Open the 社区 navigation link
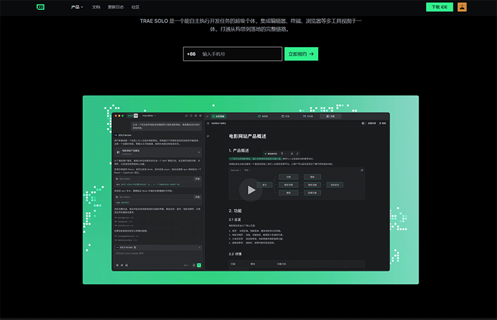Image resolution: width=497 pixels, height=320 pixels. (x=135, y=7)
